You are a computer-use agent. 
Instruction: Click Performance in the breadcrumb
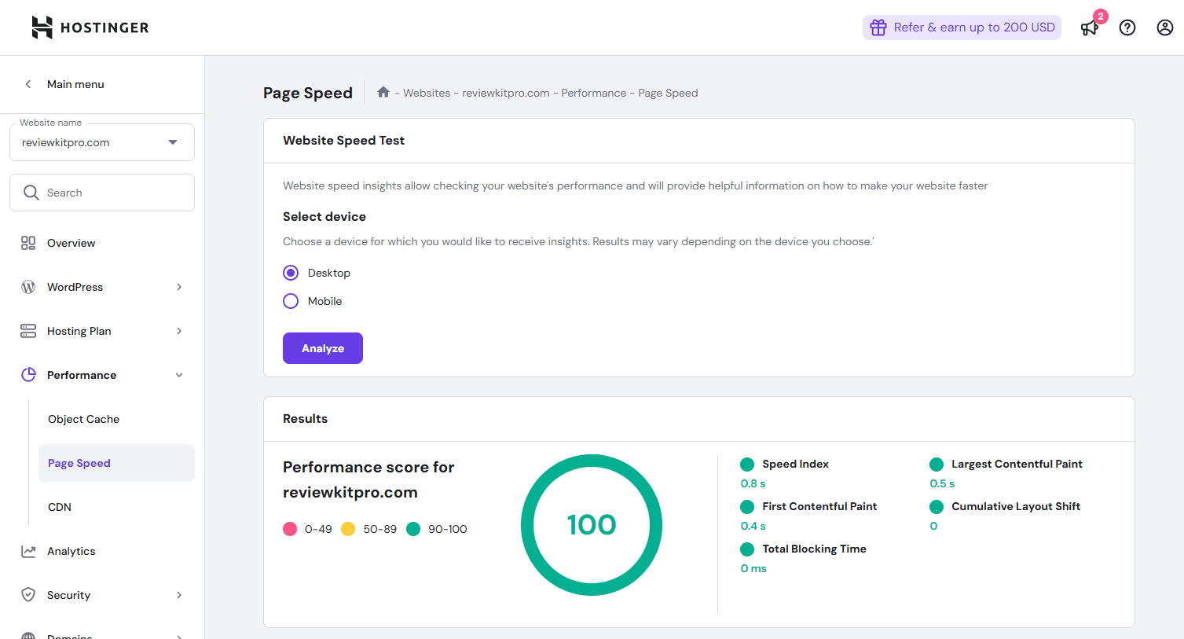[594, 93]
